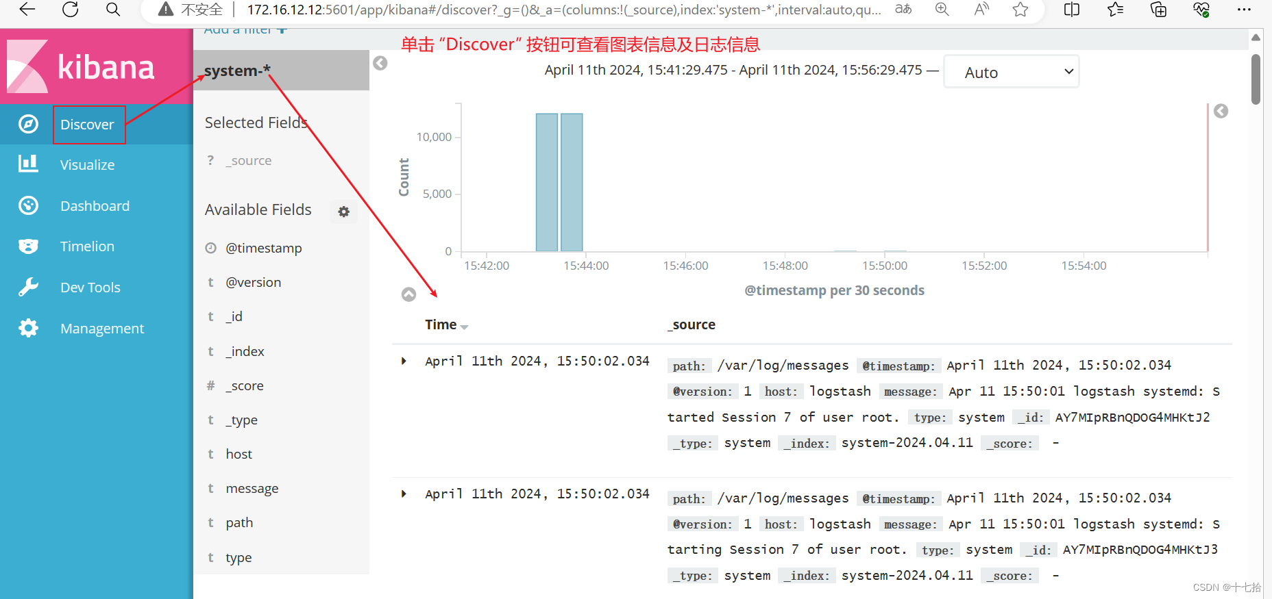Screen dimensions: 1272x599
Task: Open Available Fields settings gear
Action: [x=344, y=212]
